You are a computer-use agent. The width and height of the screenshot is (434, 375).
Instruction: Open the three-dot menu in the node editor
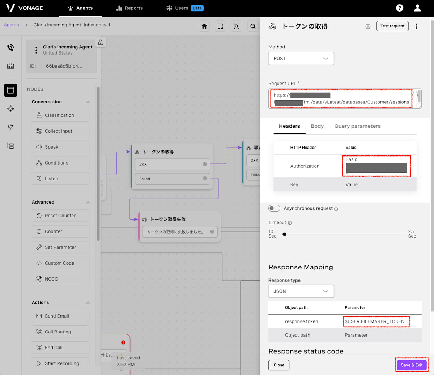pos(417,26)
